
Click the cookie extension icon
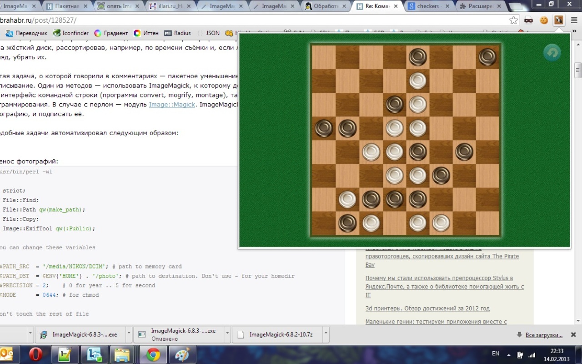[x=544, y=20]
